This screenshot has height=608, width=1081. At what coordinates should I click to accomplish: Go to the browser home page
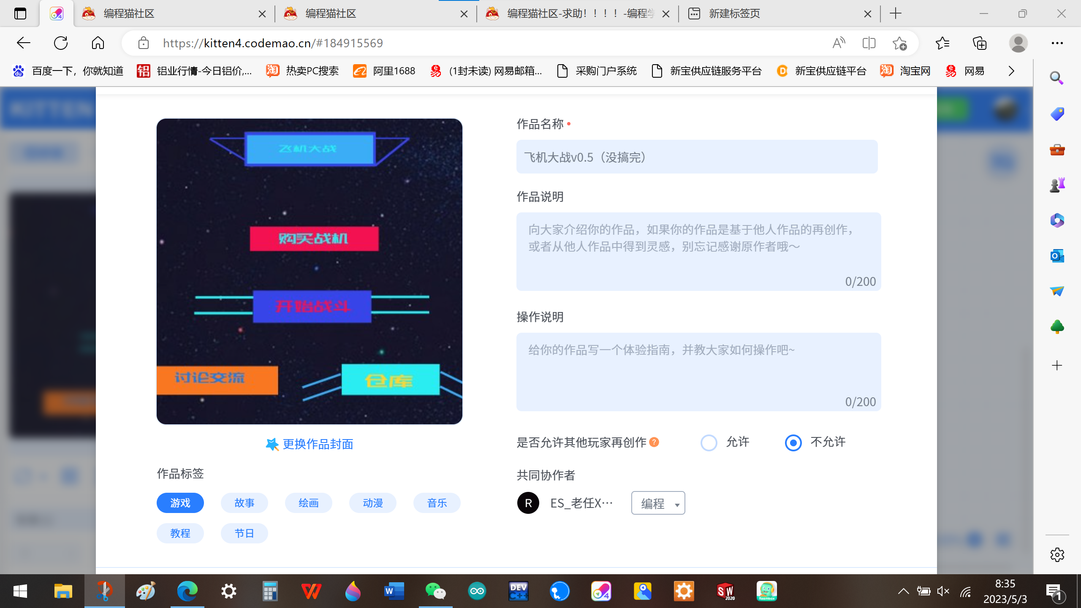(98, 43)
